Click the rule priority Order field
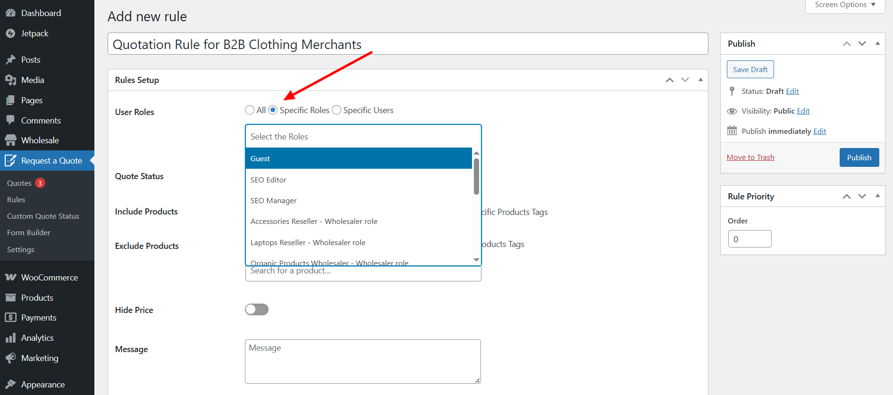 point(750,239)
